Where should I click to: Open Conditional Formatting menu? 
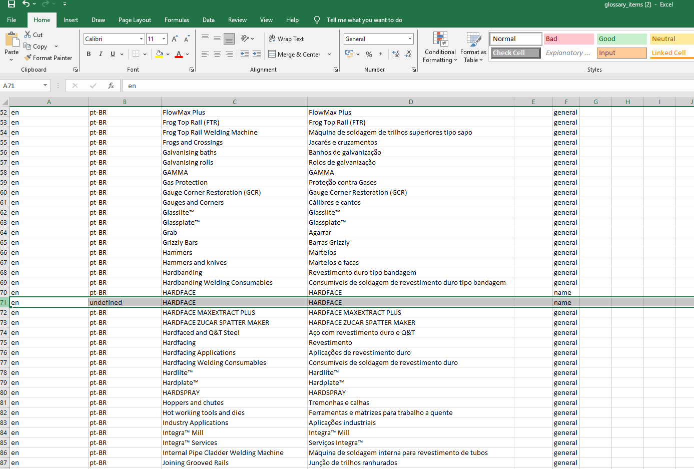(x=440, y=48)
